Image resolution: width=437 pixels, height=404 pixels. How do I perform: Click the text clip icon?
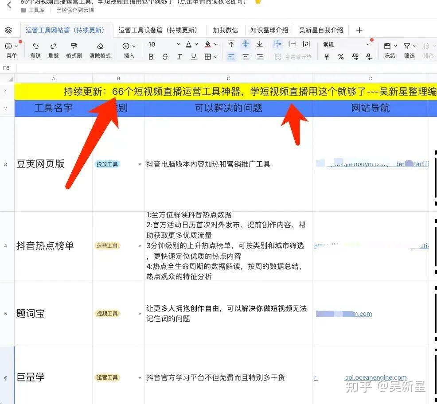(x=292, y=44)
